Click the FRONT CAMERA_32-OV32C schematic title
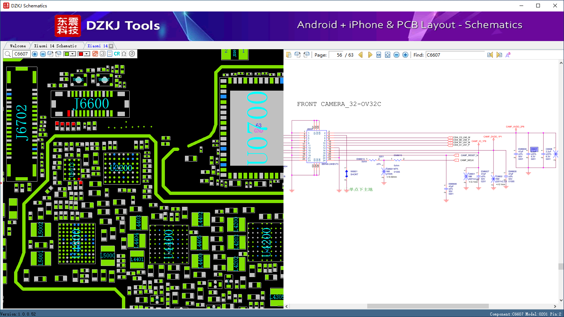Viewport: 564px width, 317px height. click(x=339, y=104)
